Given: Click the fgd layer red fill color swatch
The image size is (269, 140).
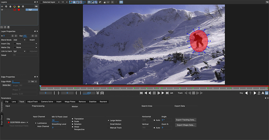Looking at the screenshot, I should pos(19,10).
